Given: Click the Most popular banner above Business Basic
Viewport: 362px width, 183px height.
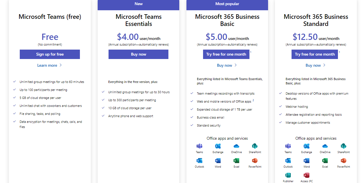Looking at the screenshot, I should pos(227,4).
